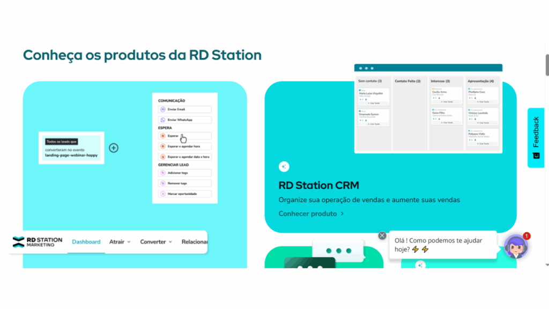The width and height of the screenshot is (549, 309).
Task: Click the "Todos os leads que" label
Action: click(62, 142)
